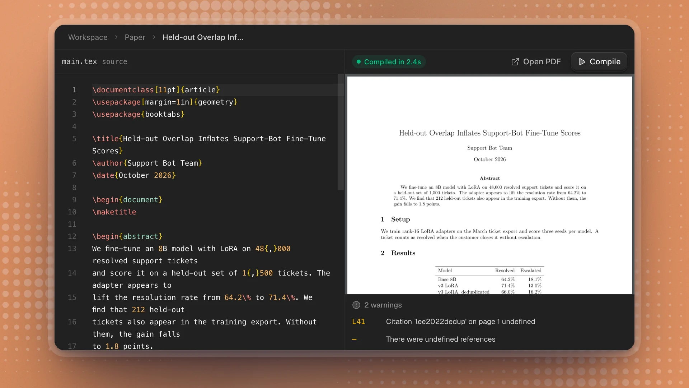
Task: Click the green compile status dot
Action: 358,62
